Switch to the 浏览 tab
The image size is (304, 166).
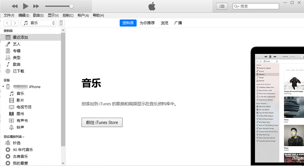pyautogui.click(x=164, y=23)
